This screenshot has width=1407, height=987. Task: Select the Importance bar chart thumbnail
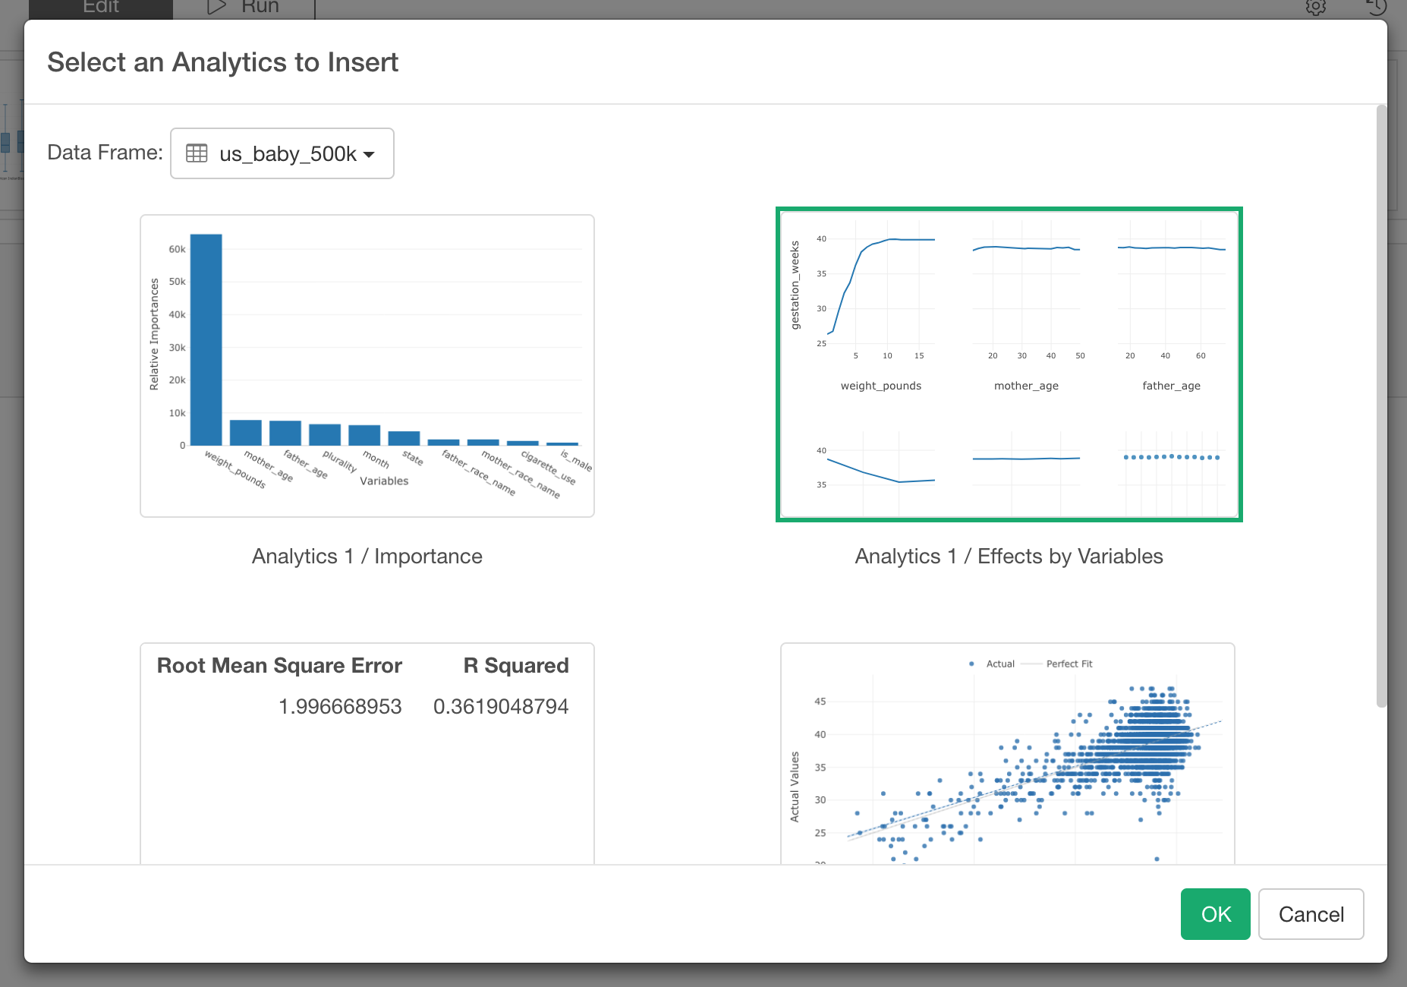[x=367, y=366]
